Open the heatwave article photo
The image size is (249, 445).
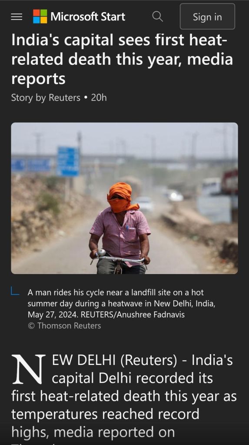[124, 198]
